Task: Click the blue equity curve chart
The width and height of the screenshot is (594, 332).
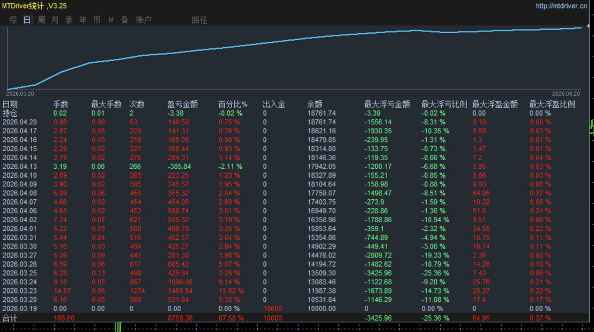Action: tap(294, 58)
